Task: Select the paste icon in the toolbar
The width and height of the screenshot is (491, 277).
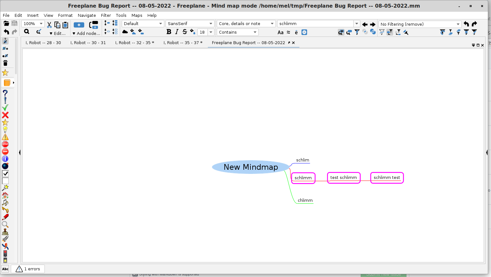Action: pos(65,24)
